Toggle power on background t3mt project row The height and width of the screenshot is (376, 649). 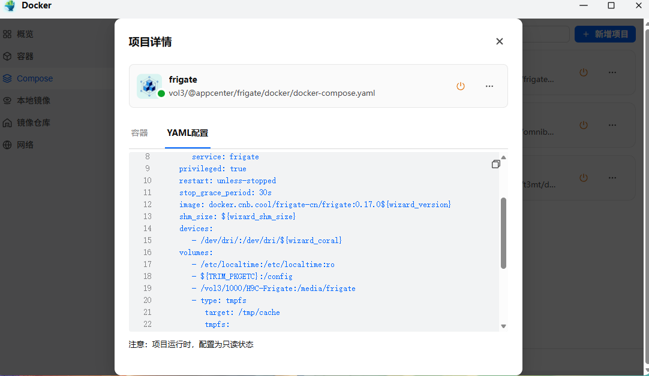pyautogui.click(x=584, y=178)
